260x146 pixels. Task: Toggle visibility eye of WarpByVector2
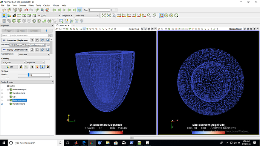pyautogui.click(x=2, y=104)
